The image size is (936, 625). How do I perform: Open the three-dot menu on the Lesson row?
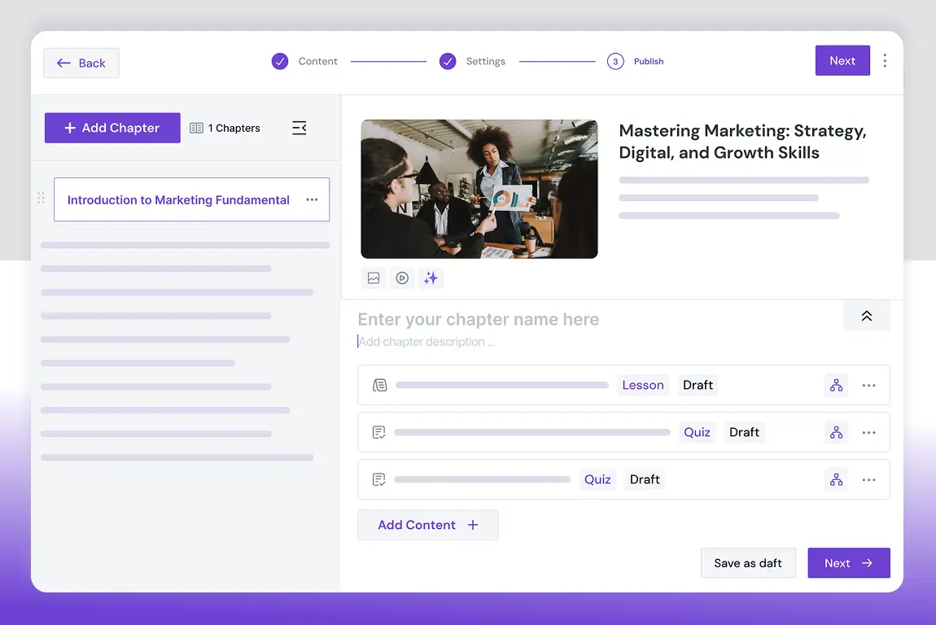pyautogui.click(x=868, y=385)
